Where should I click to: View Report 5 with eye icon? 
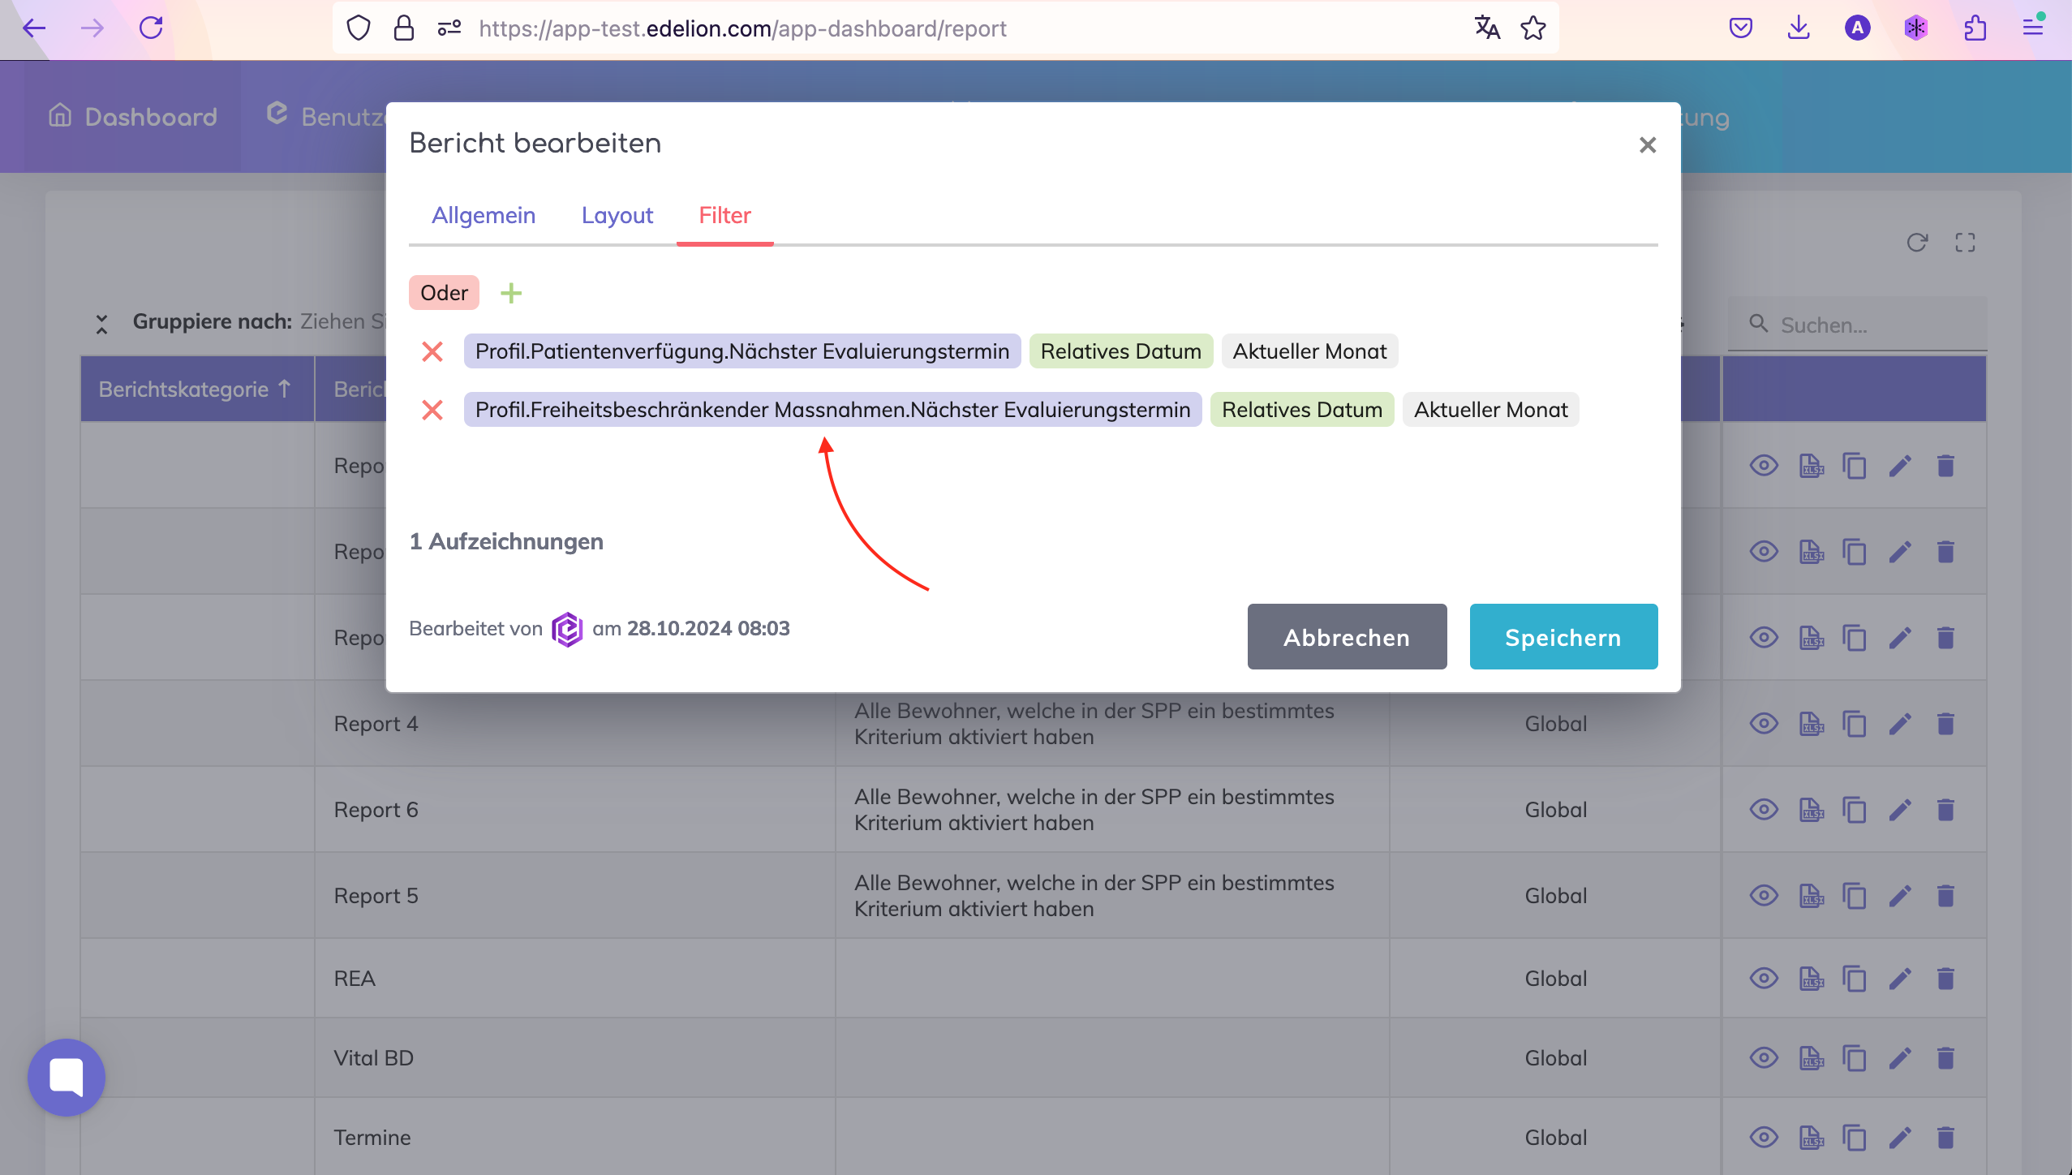1764,895
